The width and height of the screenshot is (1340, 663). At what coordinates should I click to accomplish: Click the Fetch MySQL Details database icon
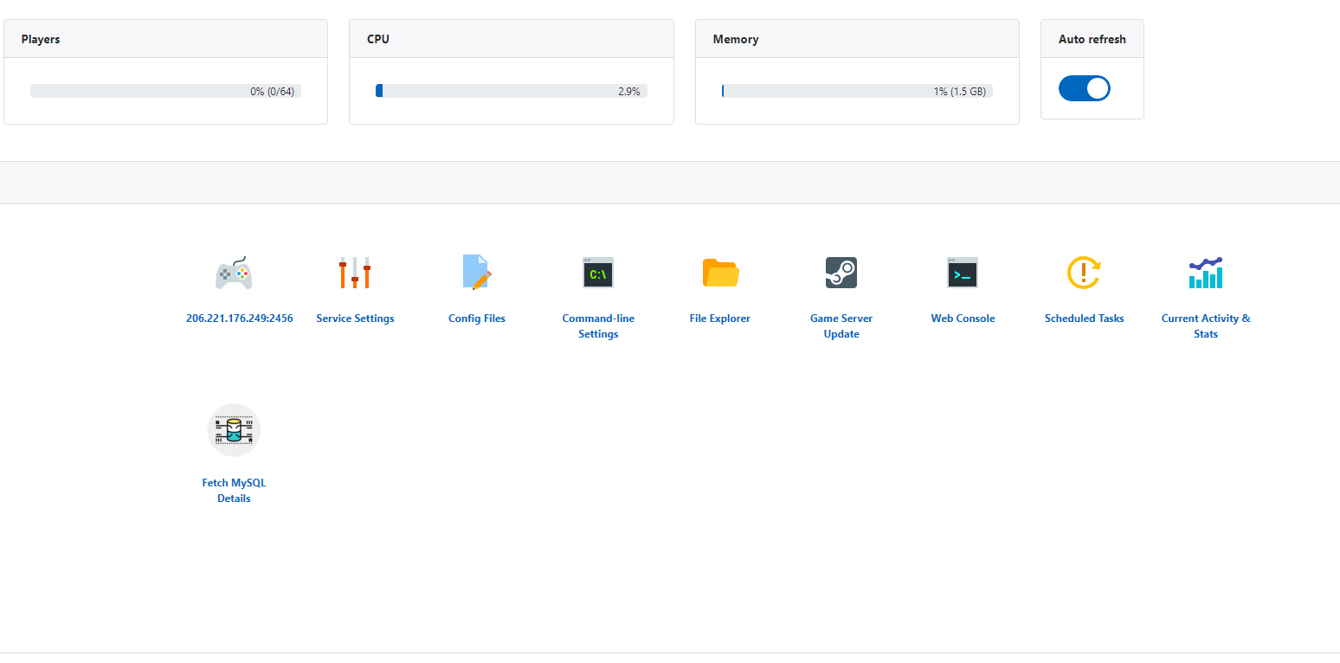click(x=234, y=430)
